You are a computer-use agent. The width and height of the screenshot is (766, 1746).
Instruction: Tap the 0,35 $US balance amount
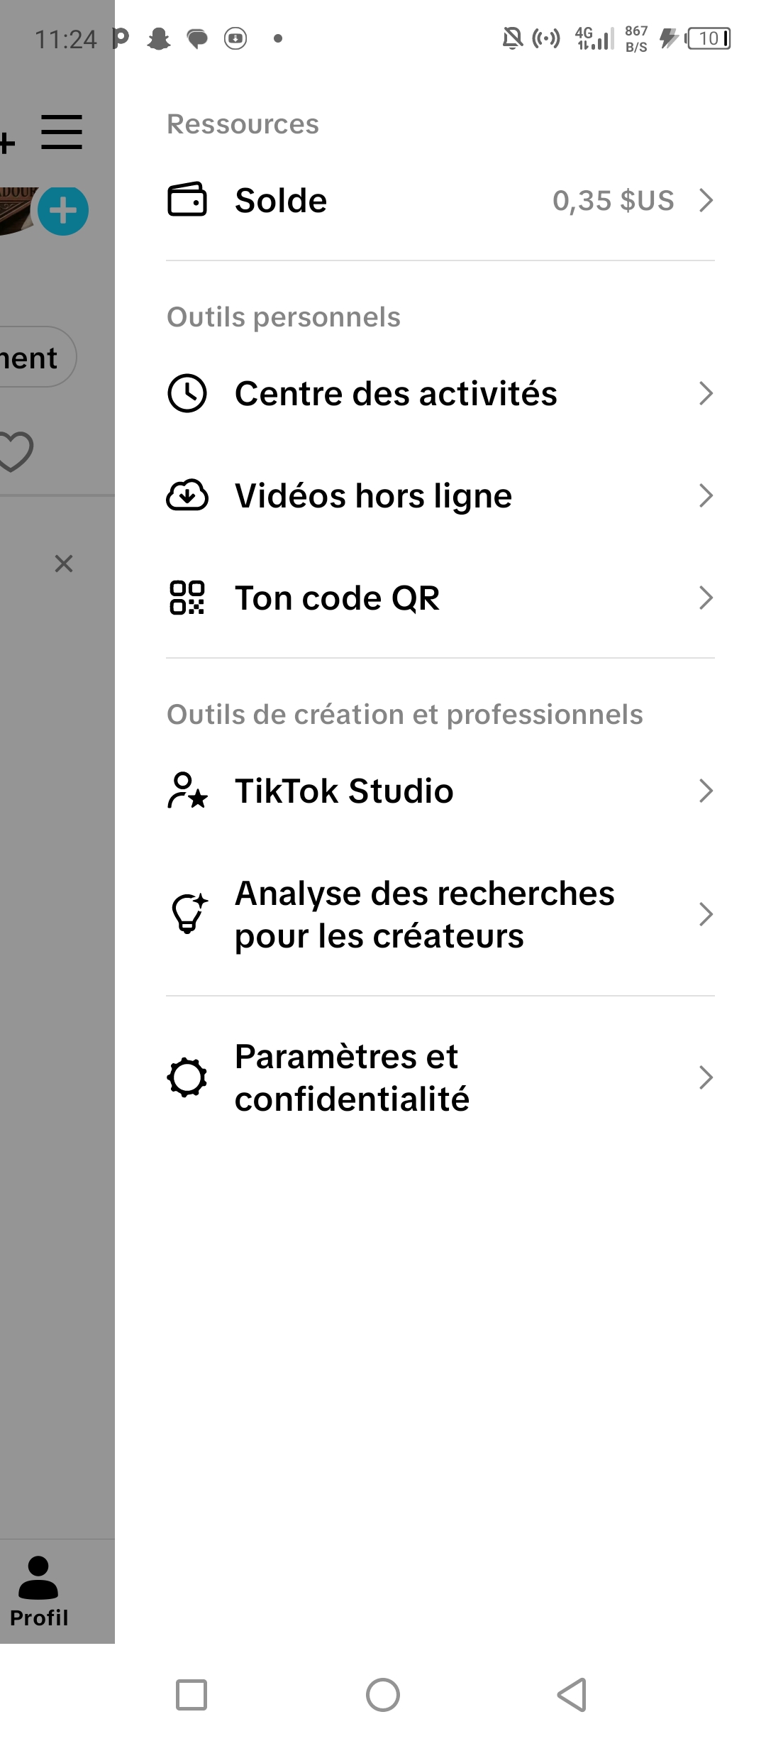613,201
